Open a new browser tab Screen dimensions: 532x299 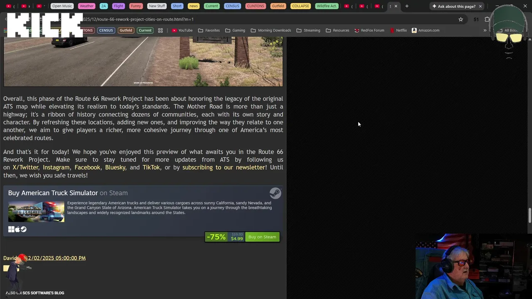(x=407, y=6)
